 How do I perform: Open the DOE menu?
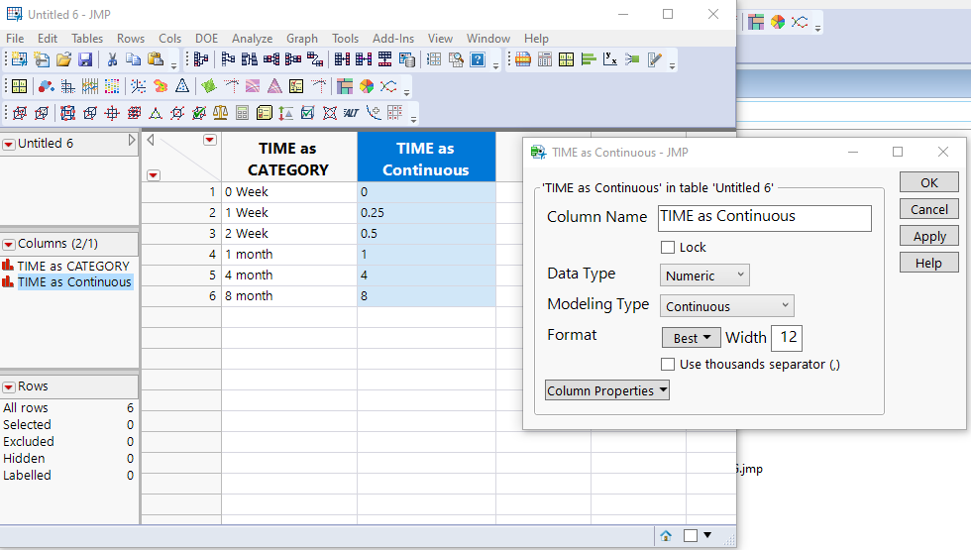point(206,39)
